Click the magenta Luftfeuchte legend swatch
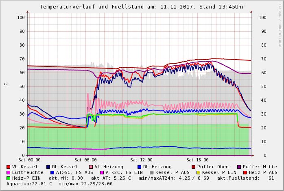This screenshot has width=284, height=191. (x=9, y=172)
